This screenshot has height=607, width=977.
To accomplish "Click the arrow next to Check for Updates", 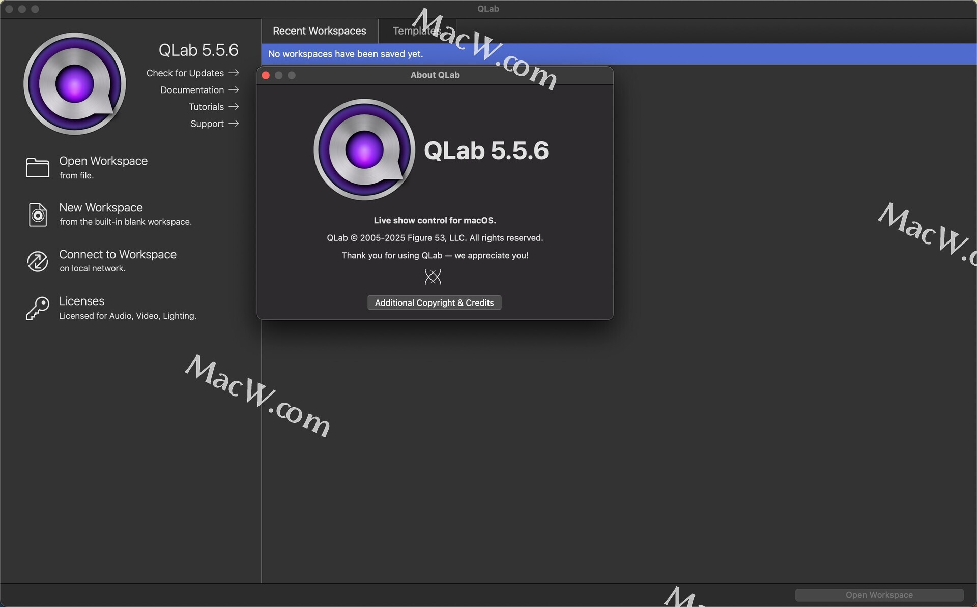I will pos(234,73).
